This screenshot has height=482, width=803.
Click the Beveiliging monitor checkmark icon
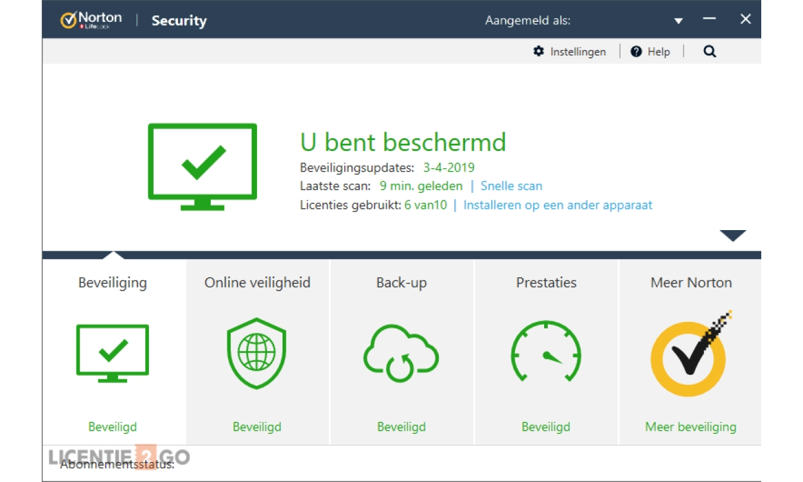click(x=112, y=353)
